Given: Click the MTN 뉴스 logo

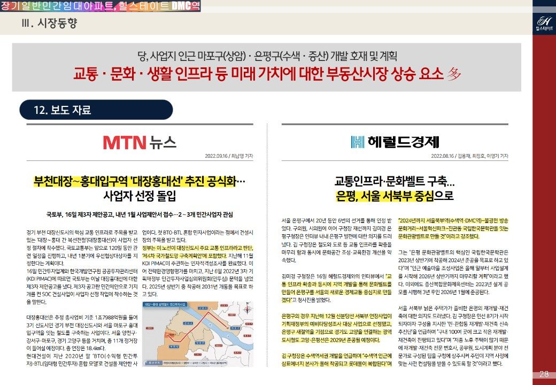Looking at the screenshot, I should (140, 142).
